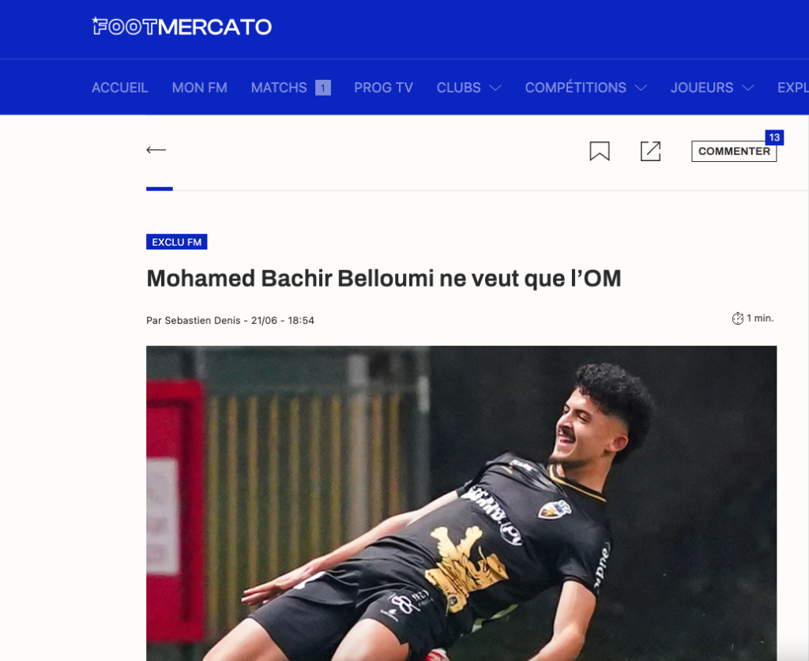Bookmark this article with the ribbon icon
This screenshot has width=809, height=661.
pyautogui.click(x=600, y=151)
